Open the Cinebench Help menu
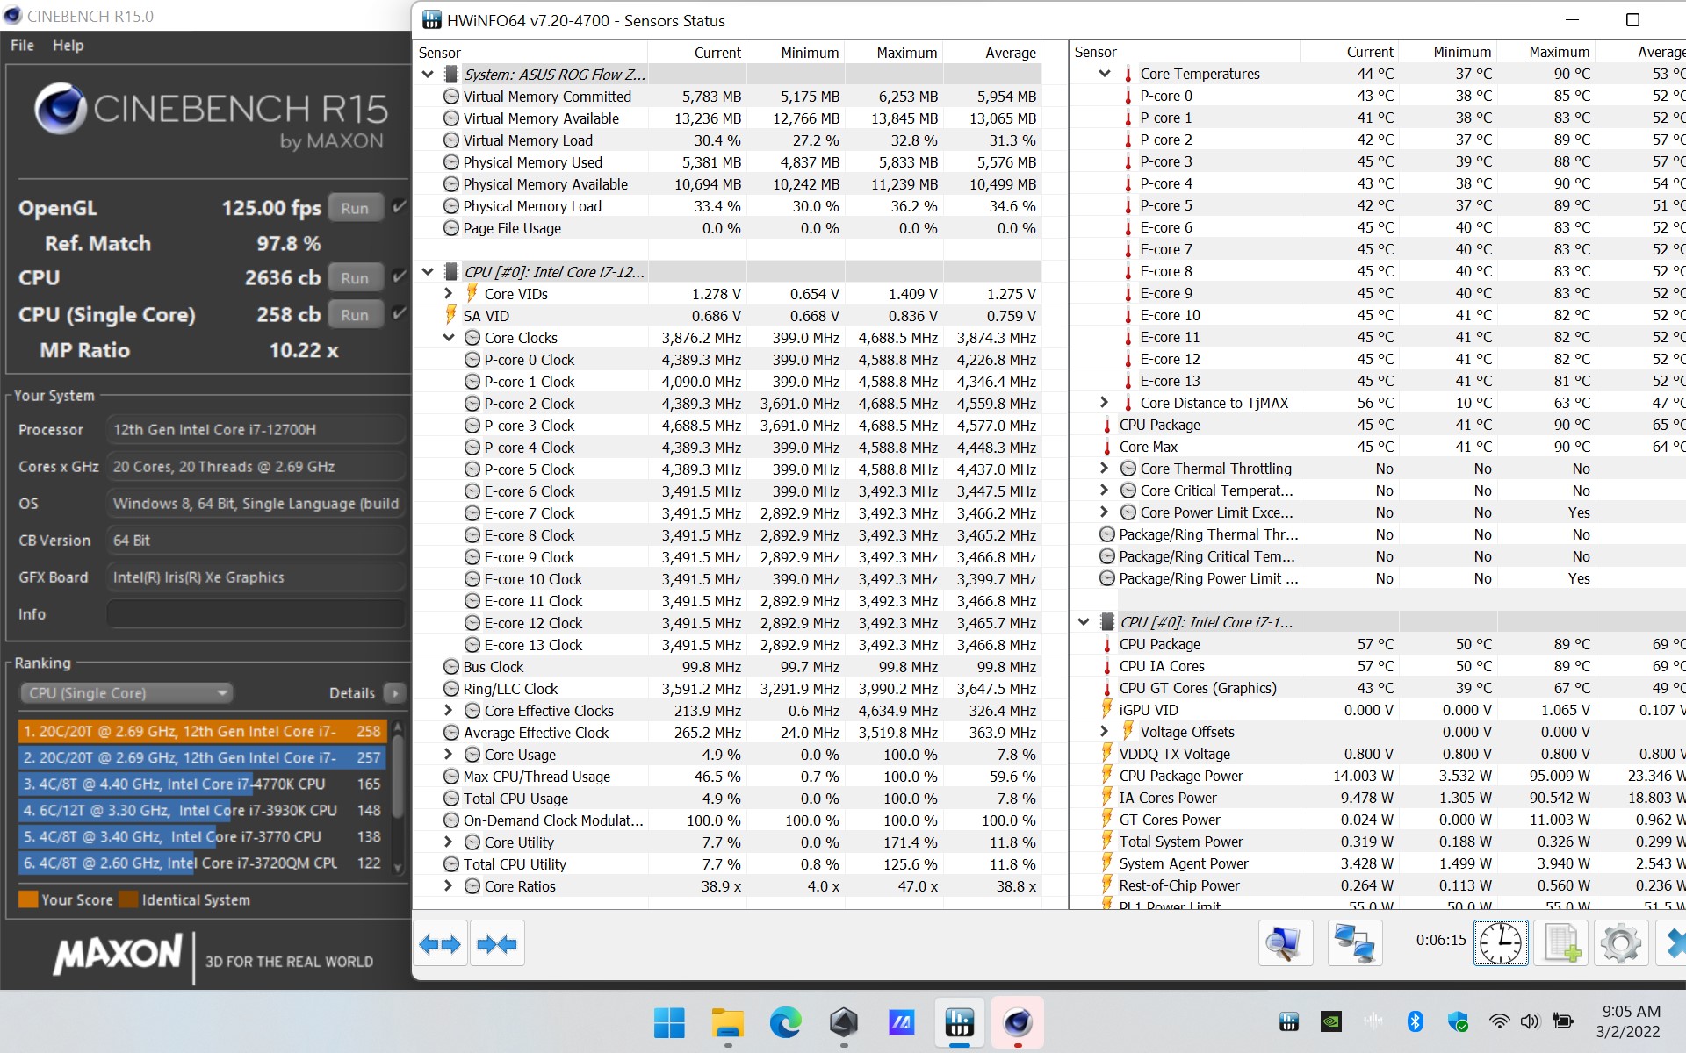This screenshot has height=1053, width=1686. [68, 46]
